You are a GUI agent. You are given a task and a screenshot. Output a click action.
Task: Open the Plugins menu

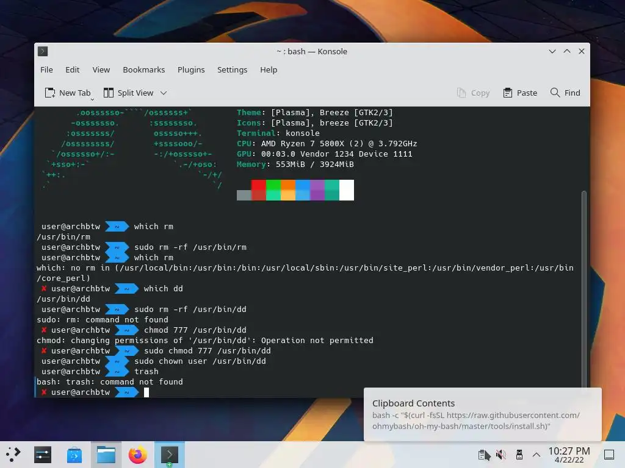(191, 69)
